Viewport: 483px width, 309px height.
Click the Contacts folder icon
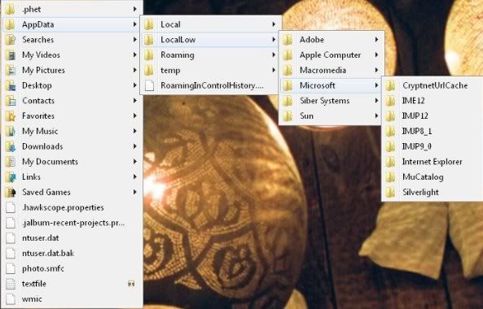[10, 101]
